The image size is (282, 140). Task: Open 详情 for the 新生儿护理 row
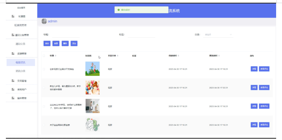(x=254, y=88)
